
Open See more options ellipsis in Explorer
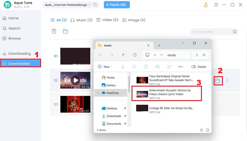pos(181,67)
